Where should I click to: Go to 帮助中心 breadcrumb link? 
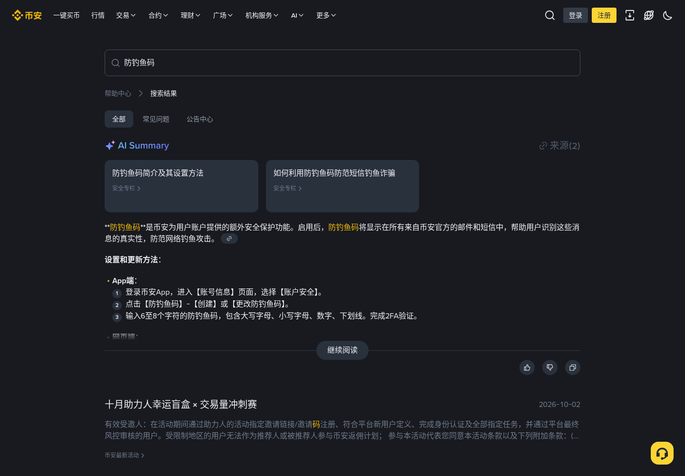pos(118,93)
